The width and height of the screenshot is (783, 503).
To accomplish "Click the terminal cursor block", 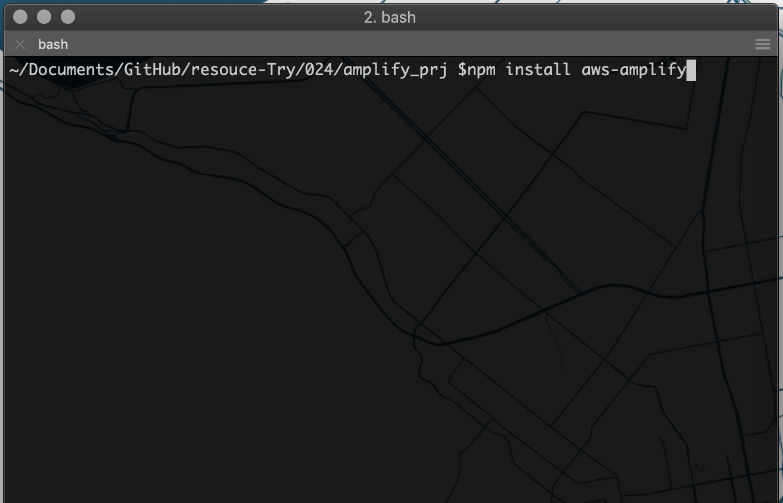I will [x=691, y=70].
